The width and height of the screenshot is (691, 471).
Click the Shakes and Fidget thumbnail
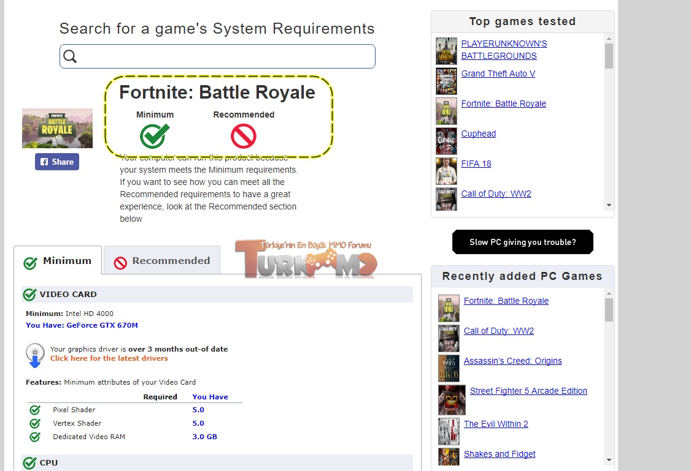[449, 456]
